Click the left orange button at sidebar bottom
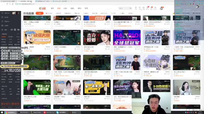Image resolution: width=204 pixels, height=114 pixels. click(6, 104)
